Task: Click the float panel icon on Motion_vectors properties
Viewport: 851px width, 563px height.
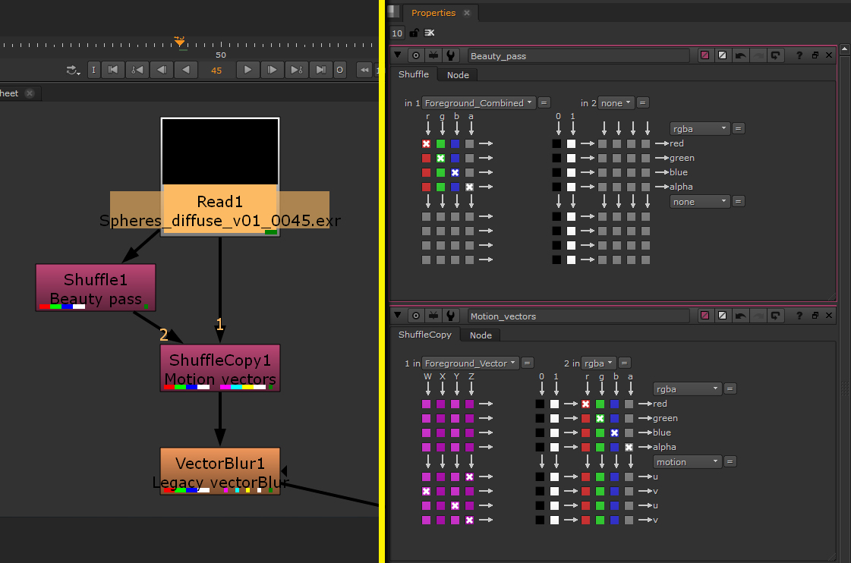Action: [815, 316]
